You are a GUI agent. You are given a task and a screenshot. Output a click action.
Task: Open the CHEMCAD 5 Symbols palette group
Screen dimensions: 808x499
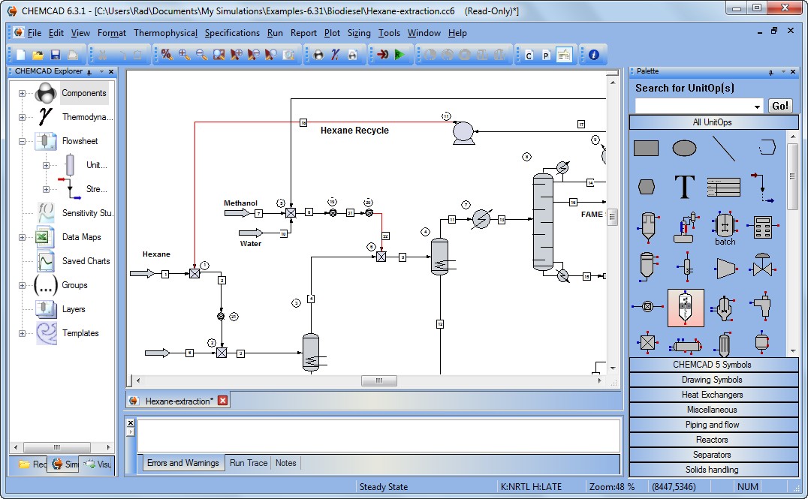[x=713, y=365]
